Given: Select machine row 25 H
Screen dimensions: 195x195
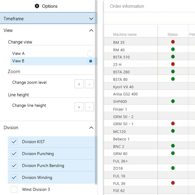Looking at the screenshot, I should point(149,64).
